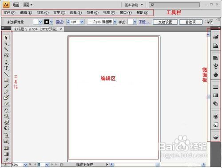Click the 文档设置 button
This screenshot has height=168, width=222.
(x=165, y=22)
